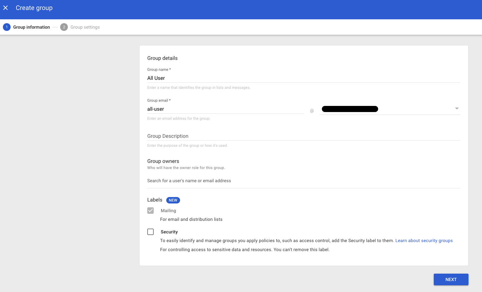Image resolution: width=482 pixels, height=292 pixels.
Task: Enable the Security label checkbox
Action: point(150,232)
